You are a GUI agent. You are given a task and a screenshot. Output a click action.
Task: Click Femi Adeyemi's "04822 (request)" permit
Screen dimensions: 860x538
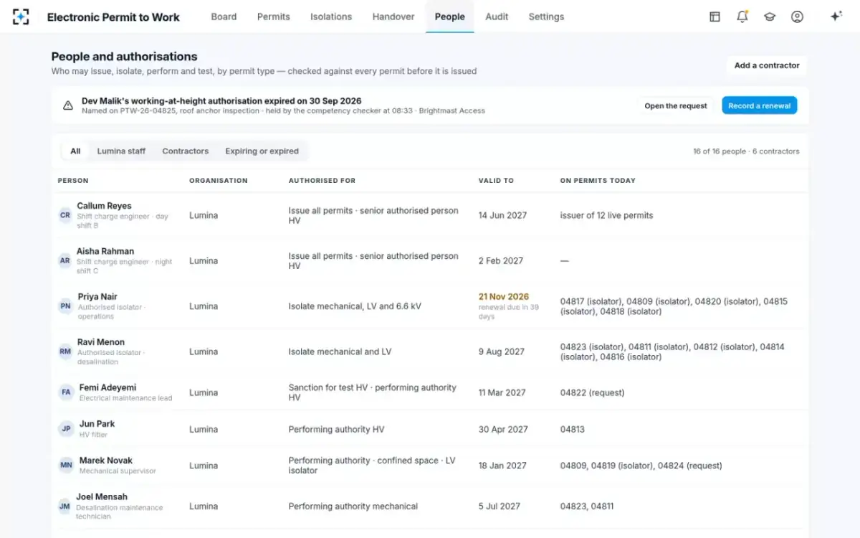[x=592, y=392]
